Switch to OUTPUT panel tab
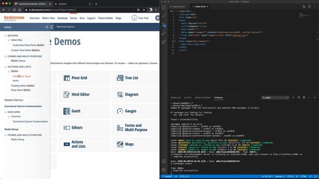Image resolution: width=319 pixels, height=179 pixels. pyautogui.click(x=188, y=97)
